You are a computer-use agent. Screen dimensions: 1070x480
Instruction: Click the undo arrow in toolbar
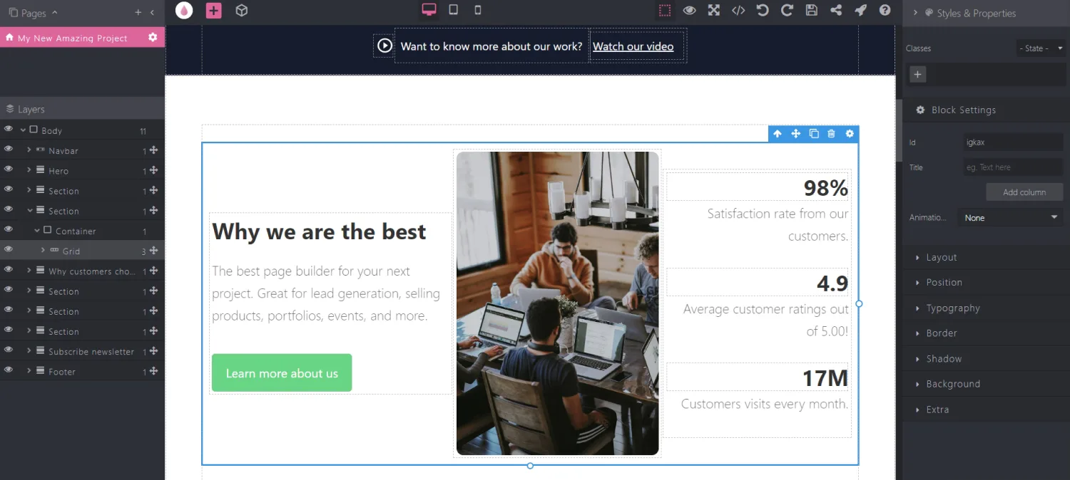point(763,10)
